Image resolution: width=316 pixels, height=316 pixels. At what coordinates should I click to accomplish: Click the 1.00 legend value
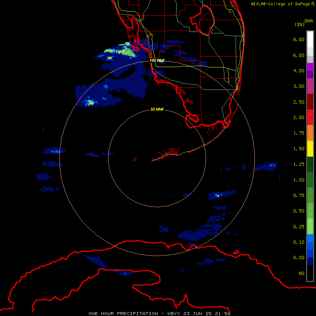[299, 180]
